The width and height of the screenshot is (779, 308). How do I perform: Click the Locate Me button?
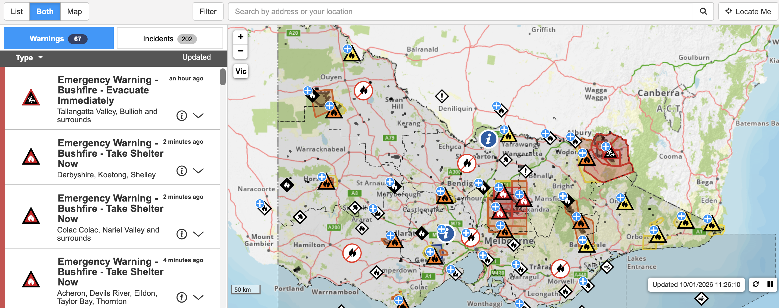click(748, 11)
